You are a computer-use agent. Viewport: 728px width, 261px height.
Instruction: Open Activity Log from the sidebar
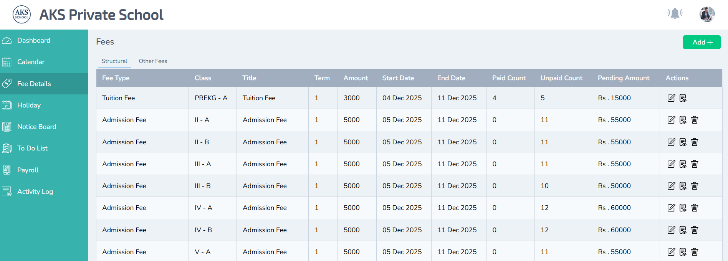(x=35, y=192)
